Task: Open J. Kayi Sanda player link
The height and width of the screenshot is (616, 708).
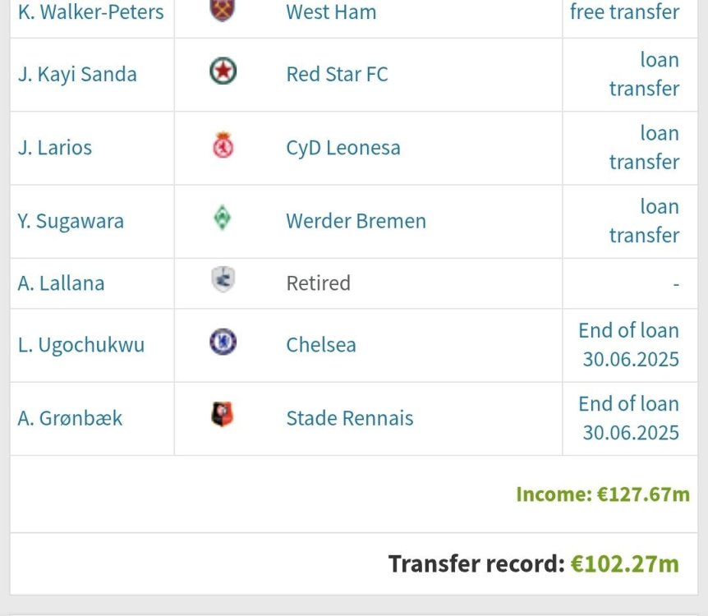Action: 77,74
